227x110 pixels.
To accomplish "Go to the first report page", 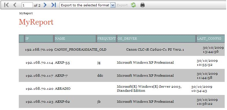I will [x=7, y=5].
